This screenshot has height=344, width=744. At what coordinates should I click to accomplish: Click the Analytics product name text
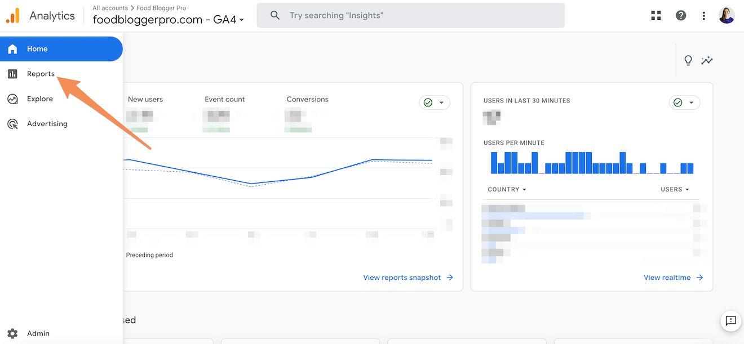pos(52,16)
